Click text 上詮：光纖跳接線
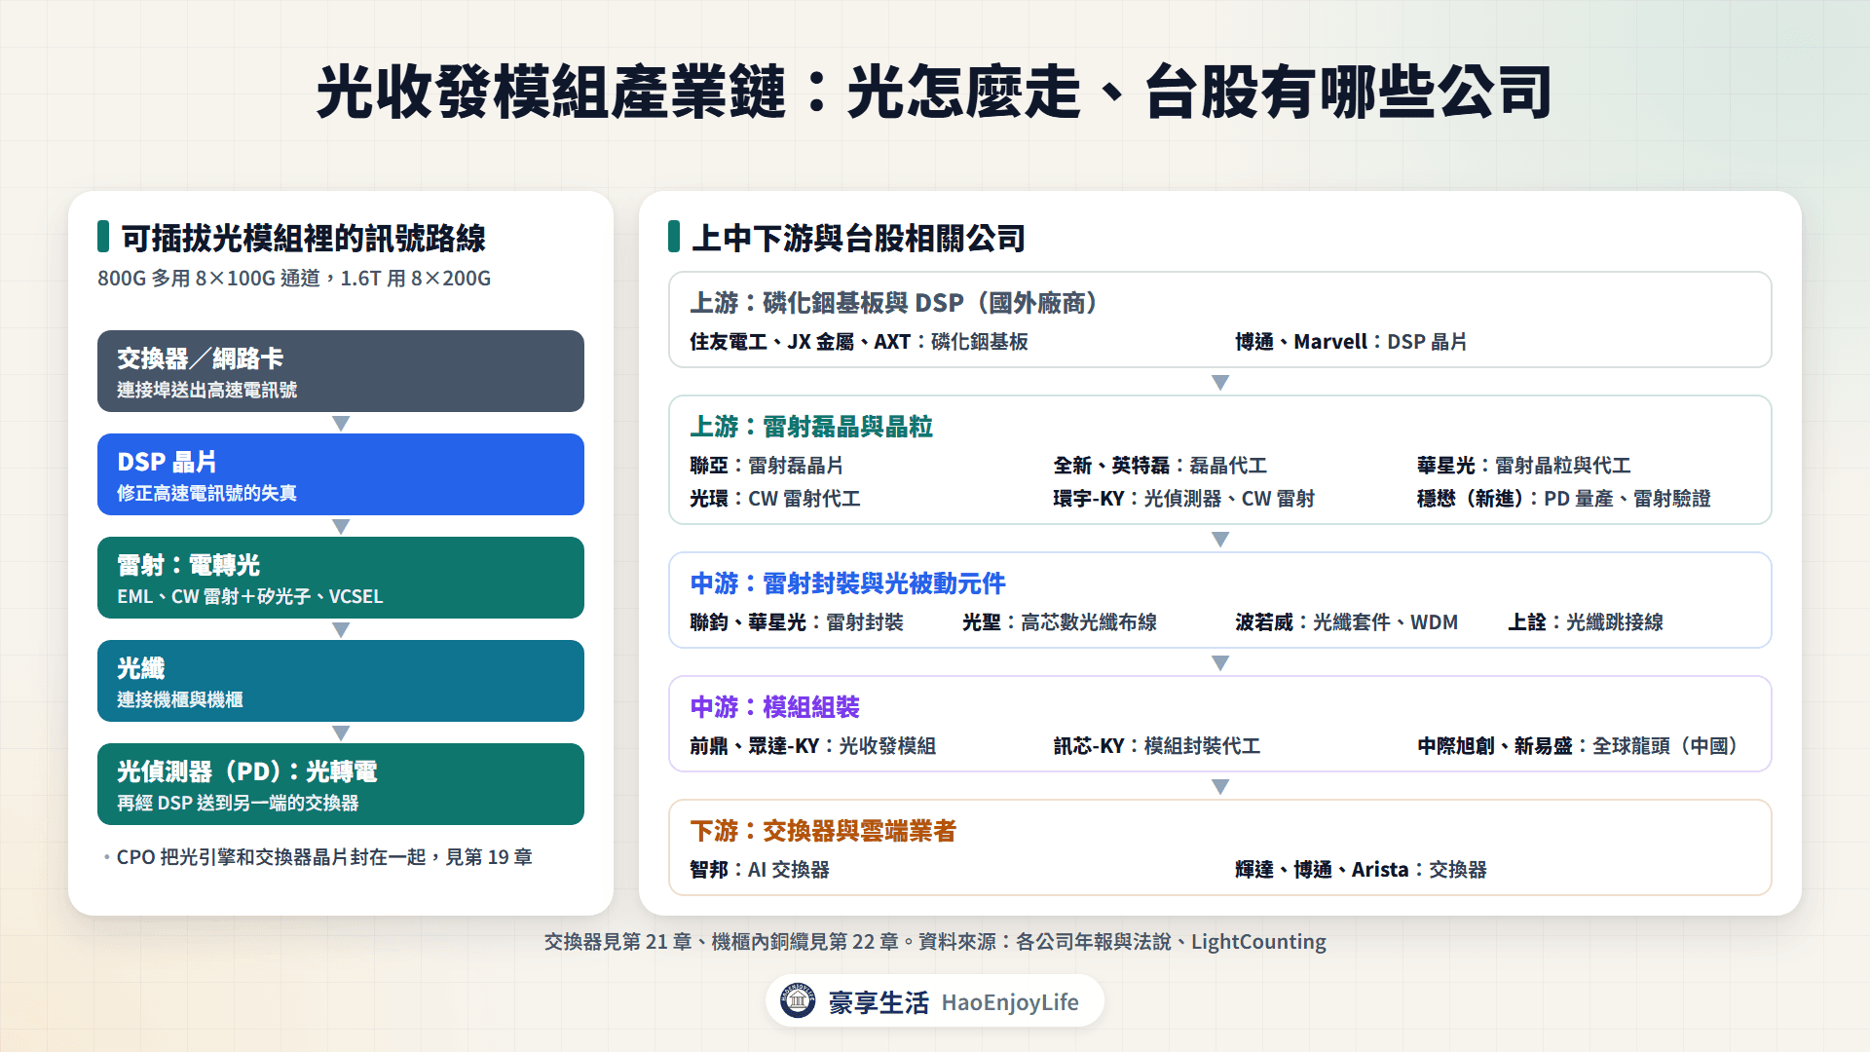Image resolution: width=1870 pixels, height=1052 pixels. (1586, 622)
